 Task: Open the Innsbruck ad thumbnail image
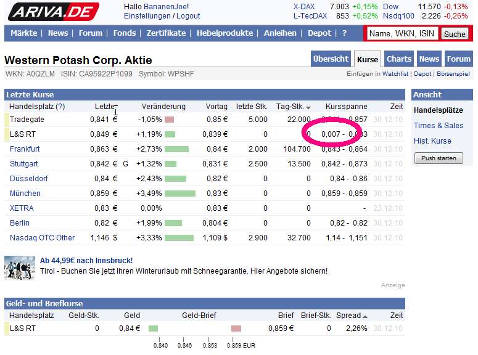click(x=20, y=268)
